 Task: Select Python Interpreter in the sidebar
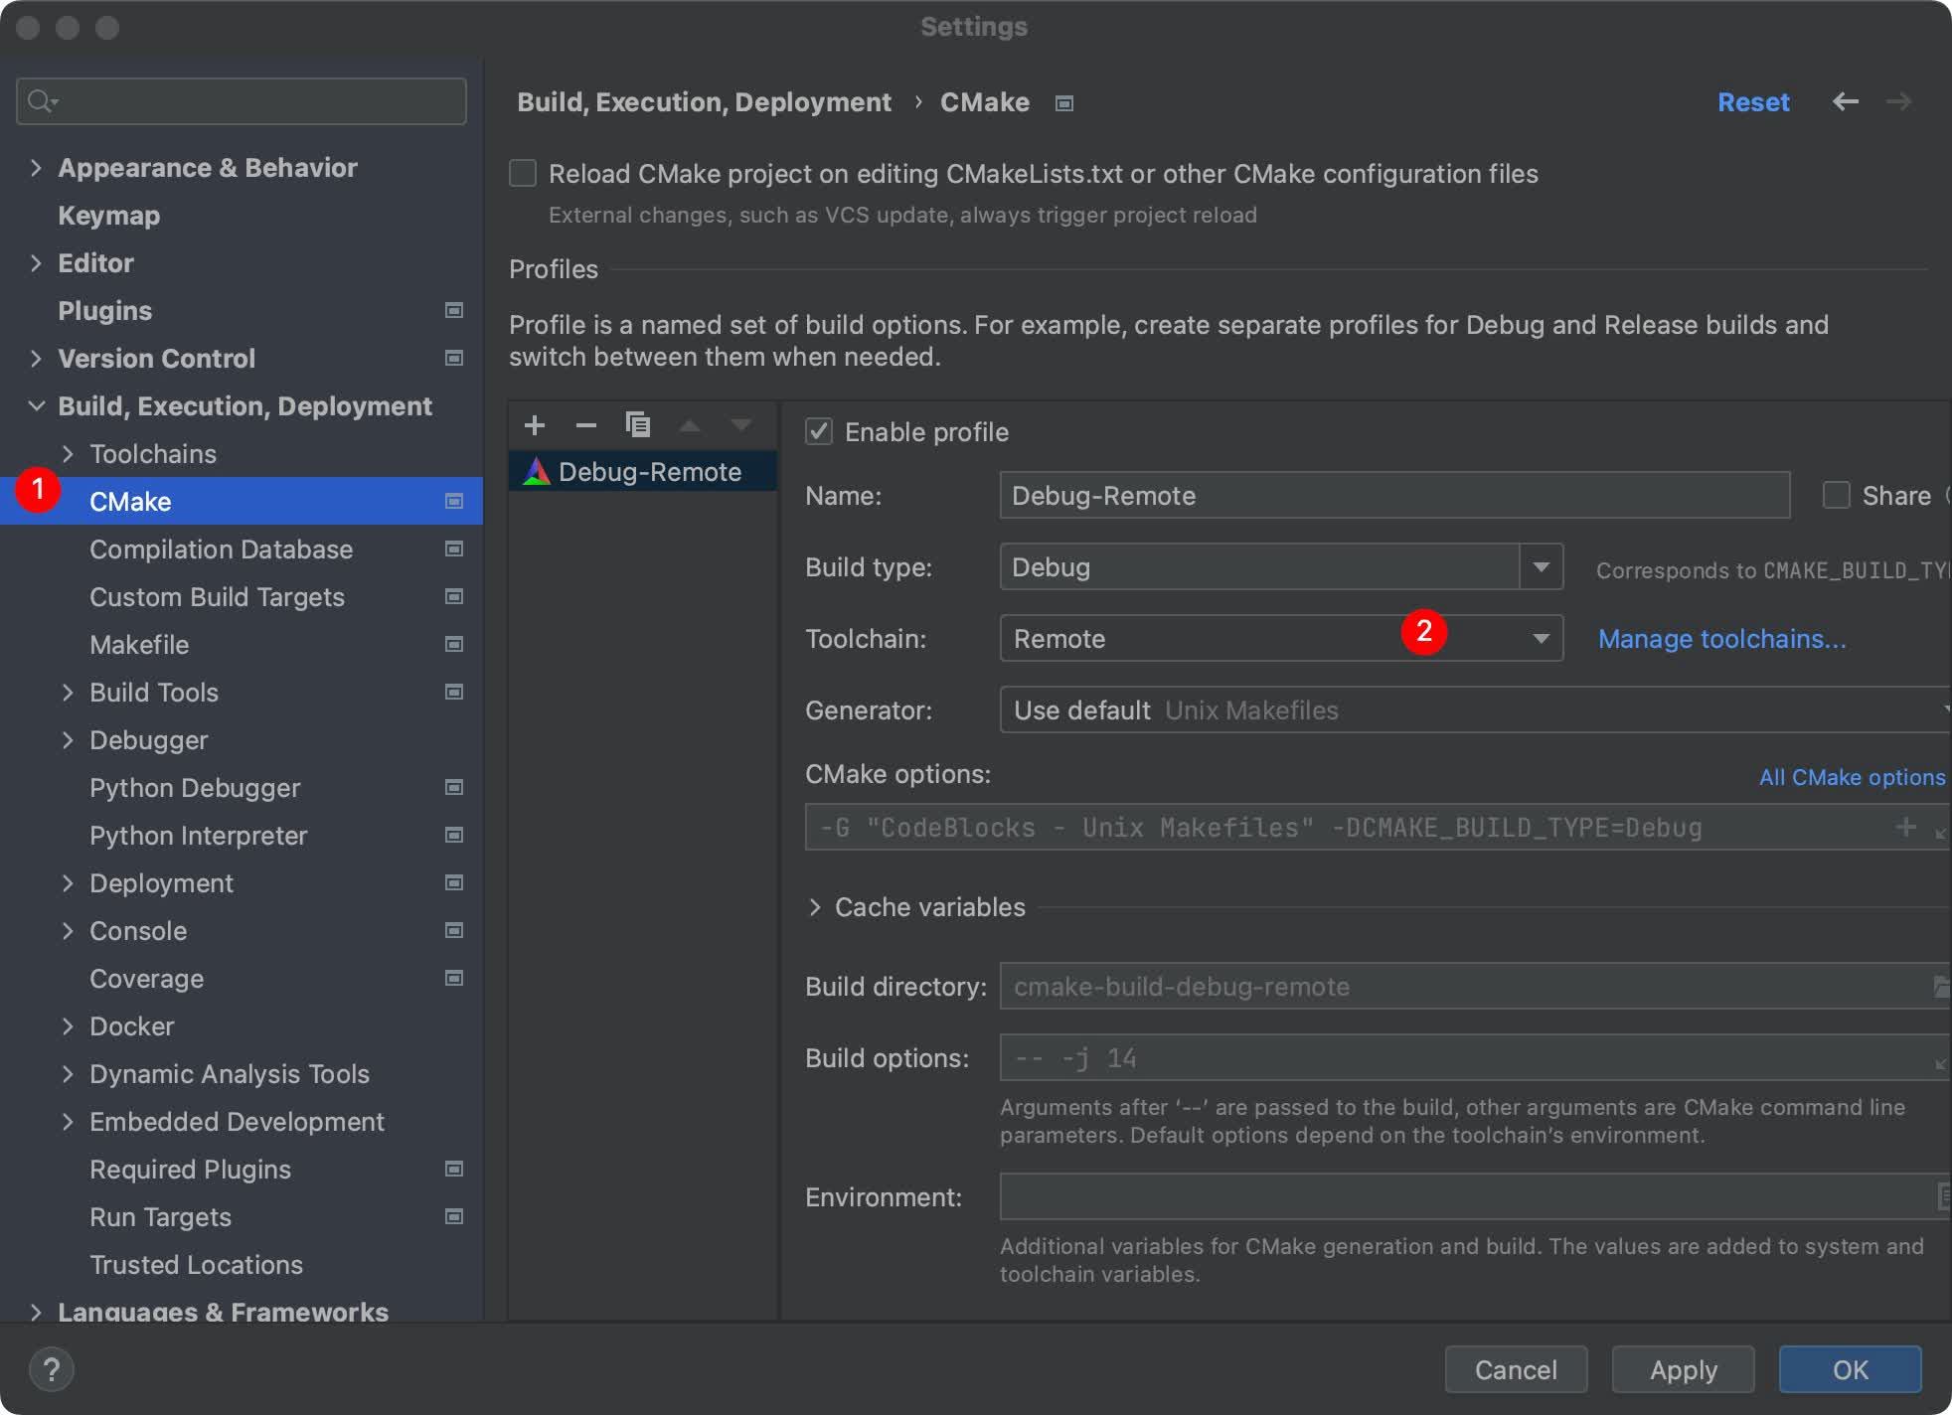[198, 836]
